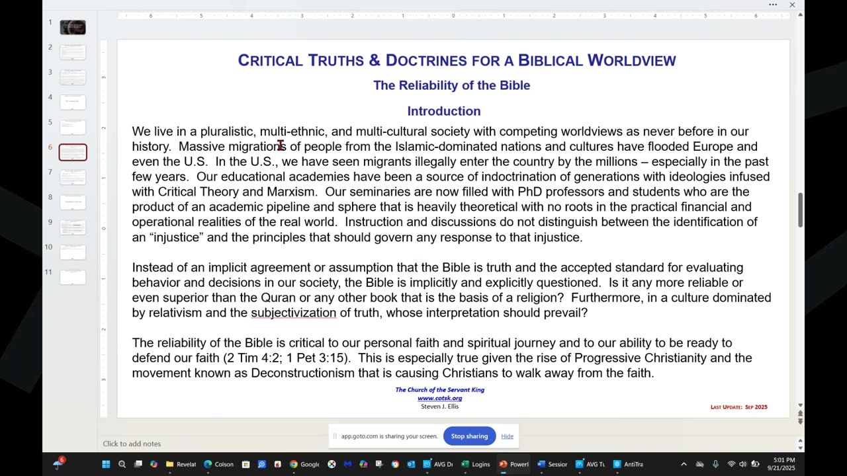
Task: Open the three-dots more options menu
Action: (773, 5)
